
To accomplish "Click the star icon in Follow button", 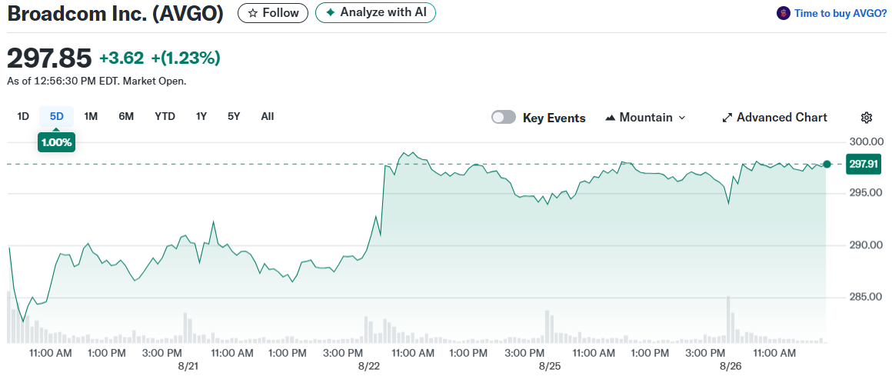I will 253,12.
